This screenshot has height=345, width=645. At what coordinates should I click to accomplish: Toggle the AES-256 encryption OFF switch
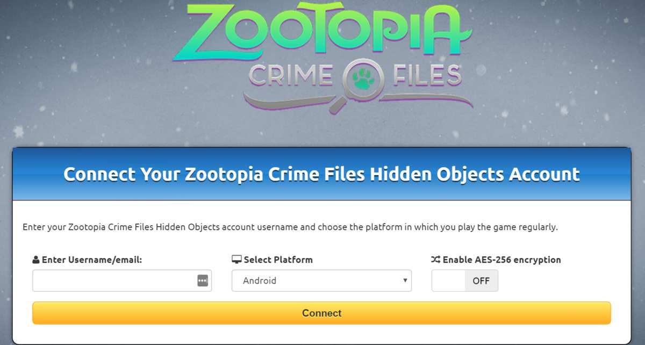(465, 281)
